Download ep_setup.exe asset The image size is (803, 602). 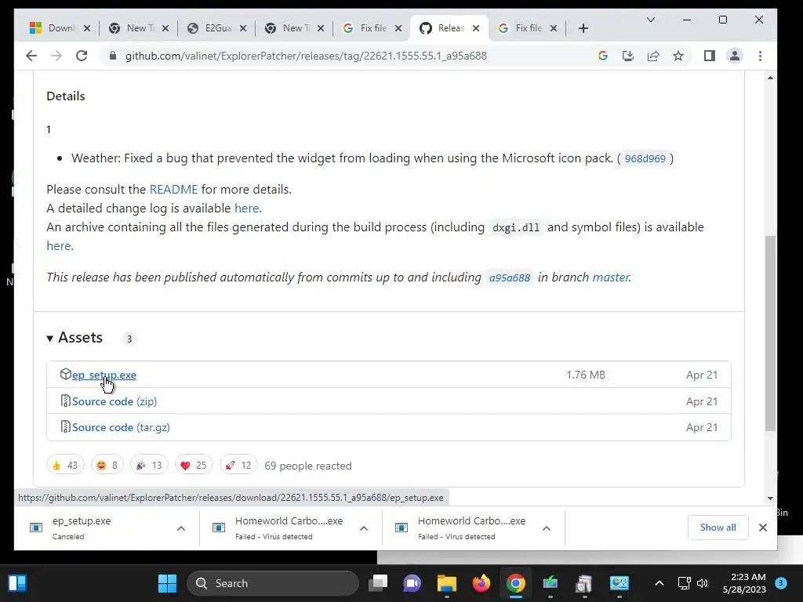tap(104, 375)
